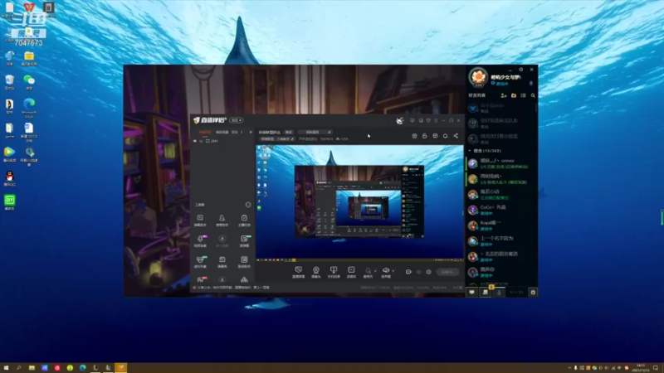This screenshot has height=373, width=664.
Task: Click the share icon above preview
Action: pos(456,136)
